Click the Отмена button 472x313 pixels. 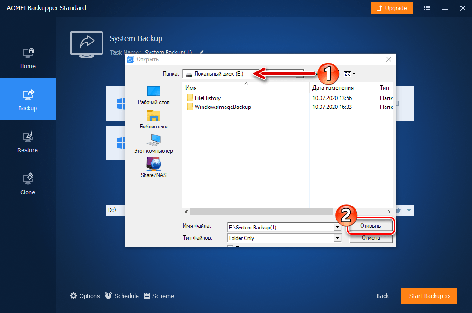370,238
